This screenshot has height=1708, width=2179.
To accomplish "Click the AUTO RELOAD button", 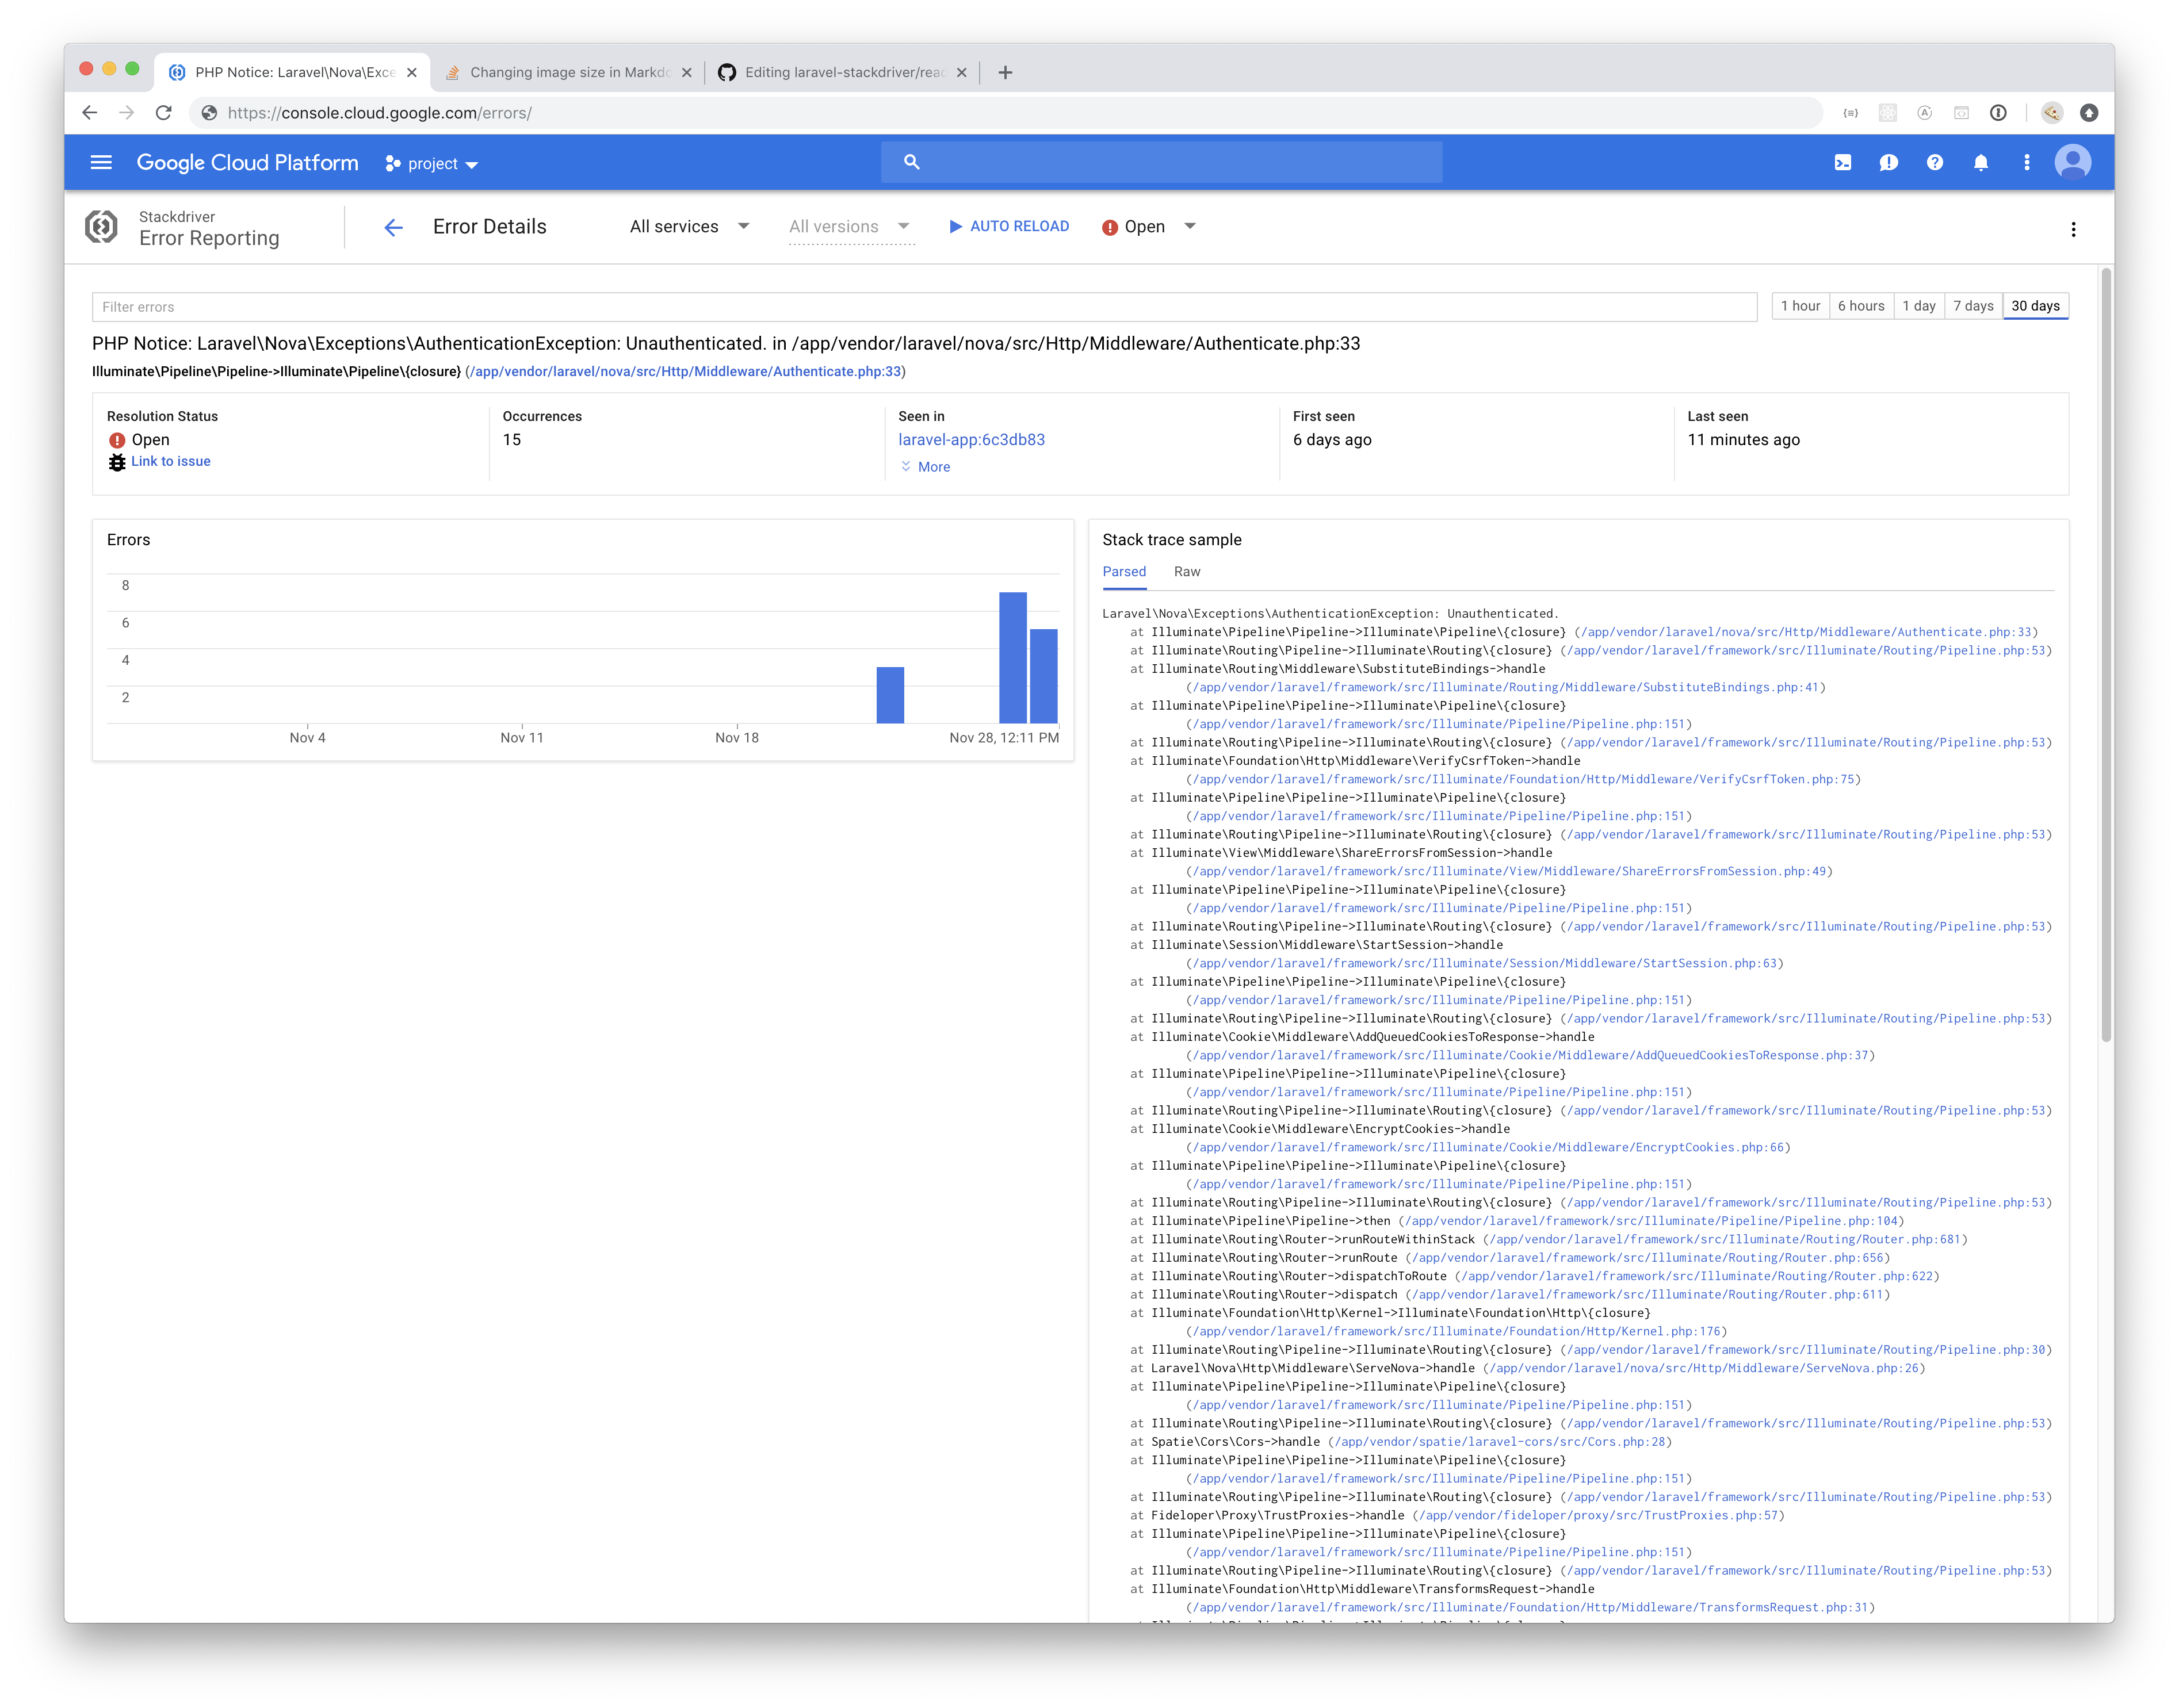I will pyautogui.click(x=1008, y=227).
